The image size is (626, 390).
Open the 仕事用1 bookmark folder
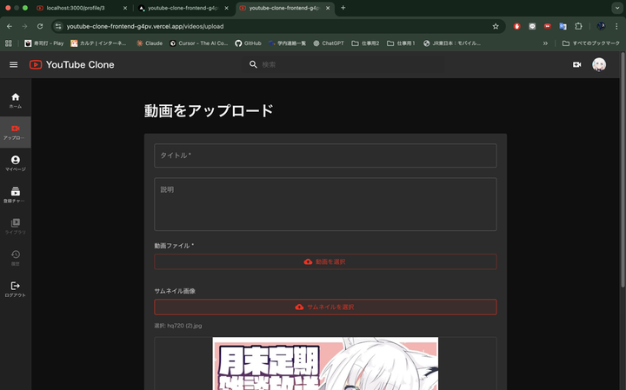click(x=401, y=43)
